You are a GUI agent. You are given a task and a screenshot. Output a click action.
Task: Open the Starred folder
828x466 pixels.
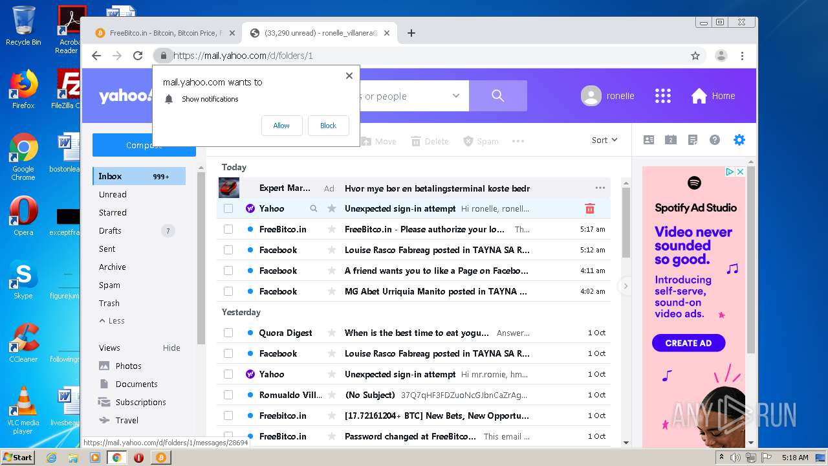113,212
